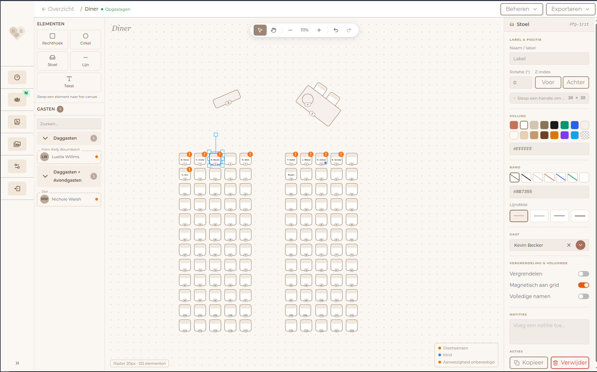Click the Verwijder delete button
The image size is (597, 372).
[x=570, y=363]
